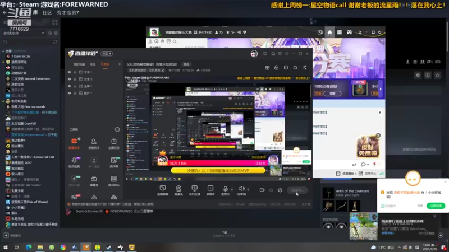Hide the 图片 1 source layer

69,93
